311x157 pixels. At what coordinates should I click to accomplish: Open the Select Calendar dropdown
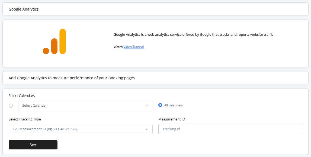point(85,106)
